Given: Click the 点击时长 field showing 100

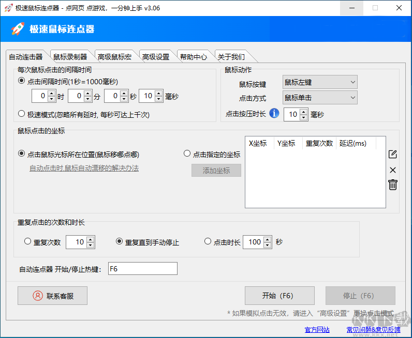Looking at the screenshot, I should pyautogui.click(x=254, y=242).
